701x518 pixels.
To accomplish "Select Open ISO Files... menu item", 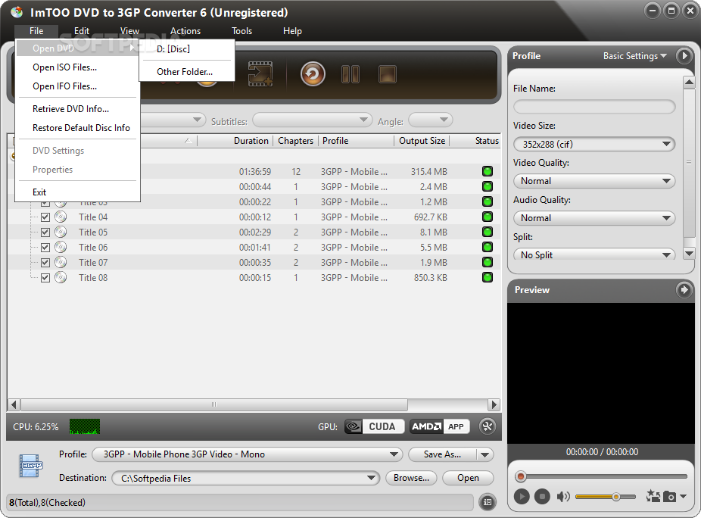I will (78, 67).
